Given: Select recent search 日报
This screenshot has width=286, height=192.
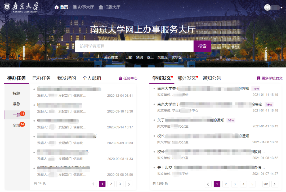Looking at the screenshot, I should point(129,57).
